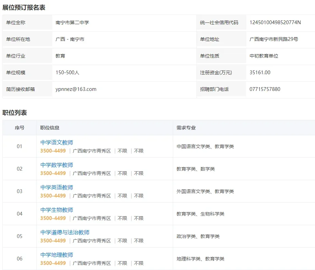This screenshot has height=270, width=315.
Task: Click the 单位规模 label
Action: click(x=16, y=73)
